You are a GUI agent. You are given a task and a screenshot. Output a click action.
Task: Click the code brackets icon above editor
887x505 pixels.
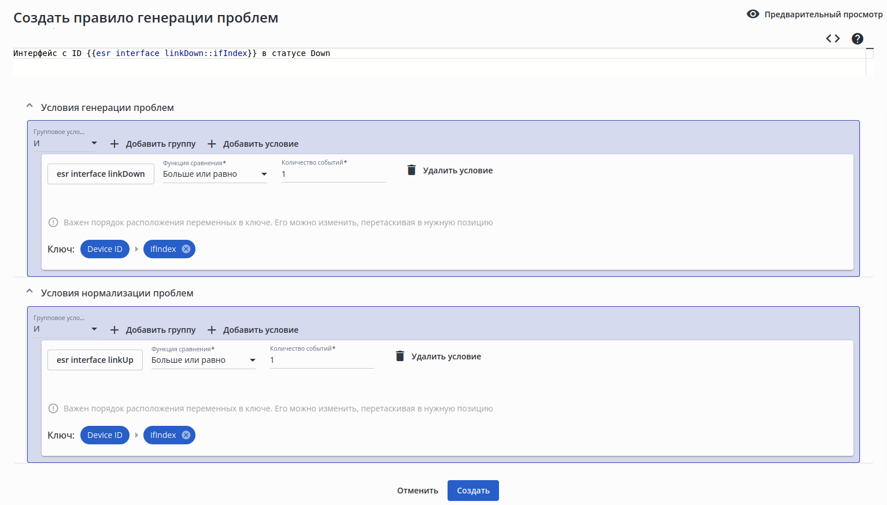tap(833, 39)
